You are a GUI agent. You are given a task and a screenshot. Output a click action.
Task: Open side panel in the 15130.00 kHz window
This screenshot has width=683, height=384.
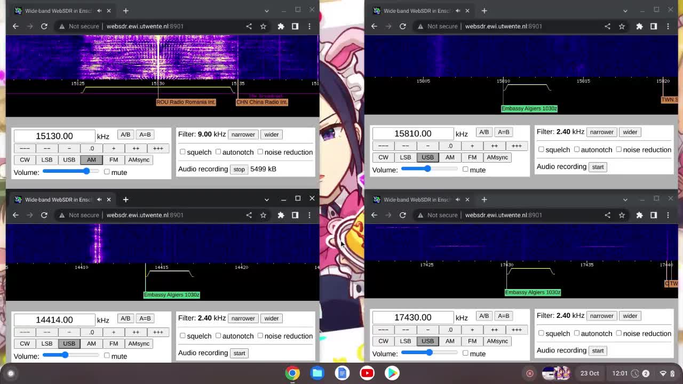coord(295,26)
